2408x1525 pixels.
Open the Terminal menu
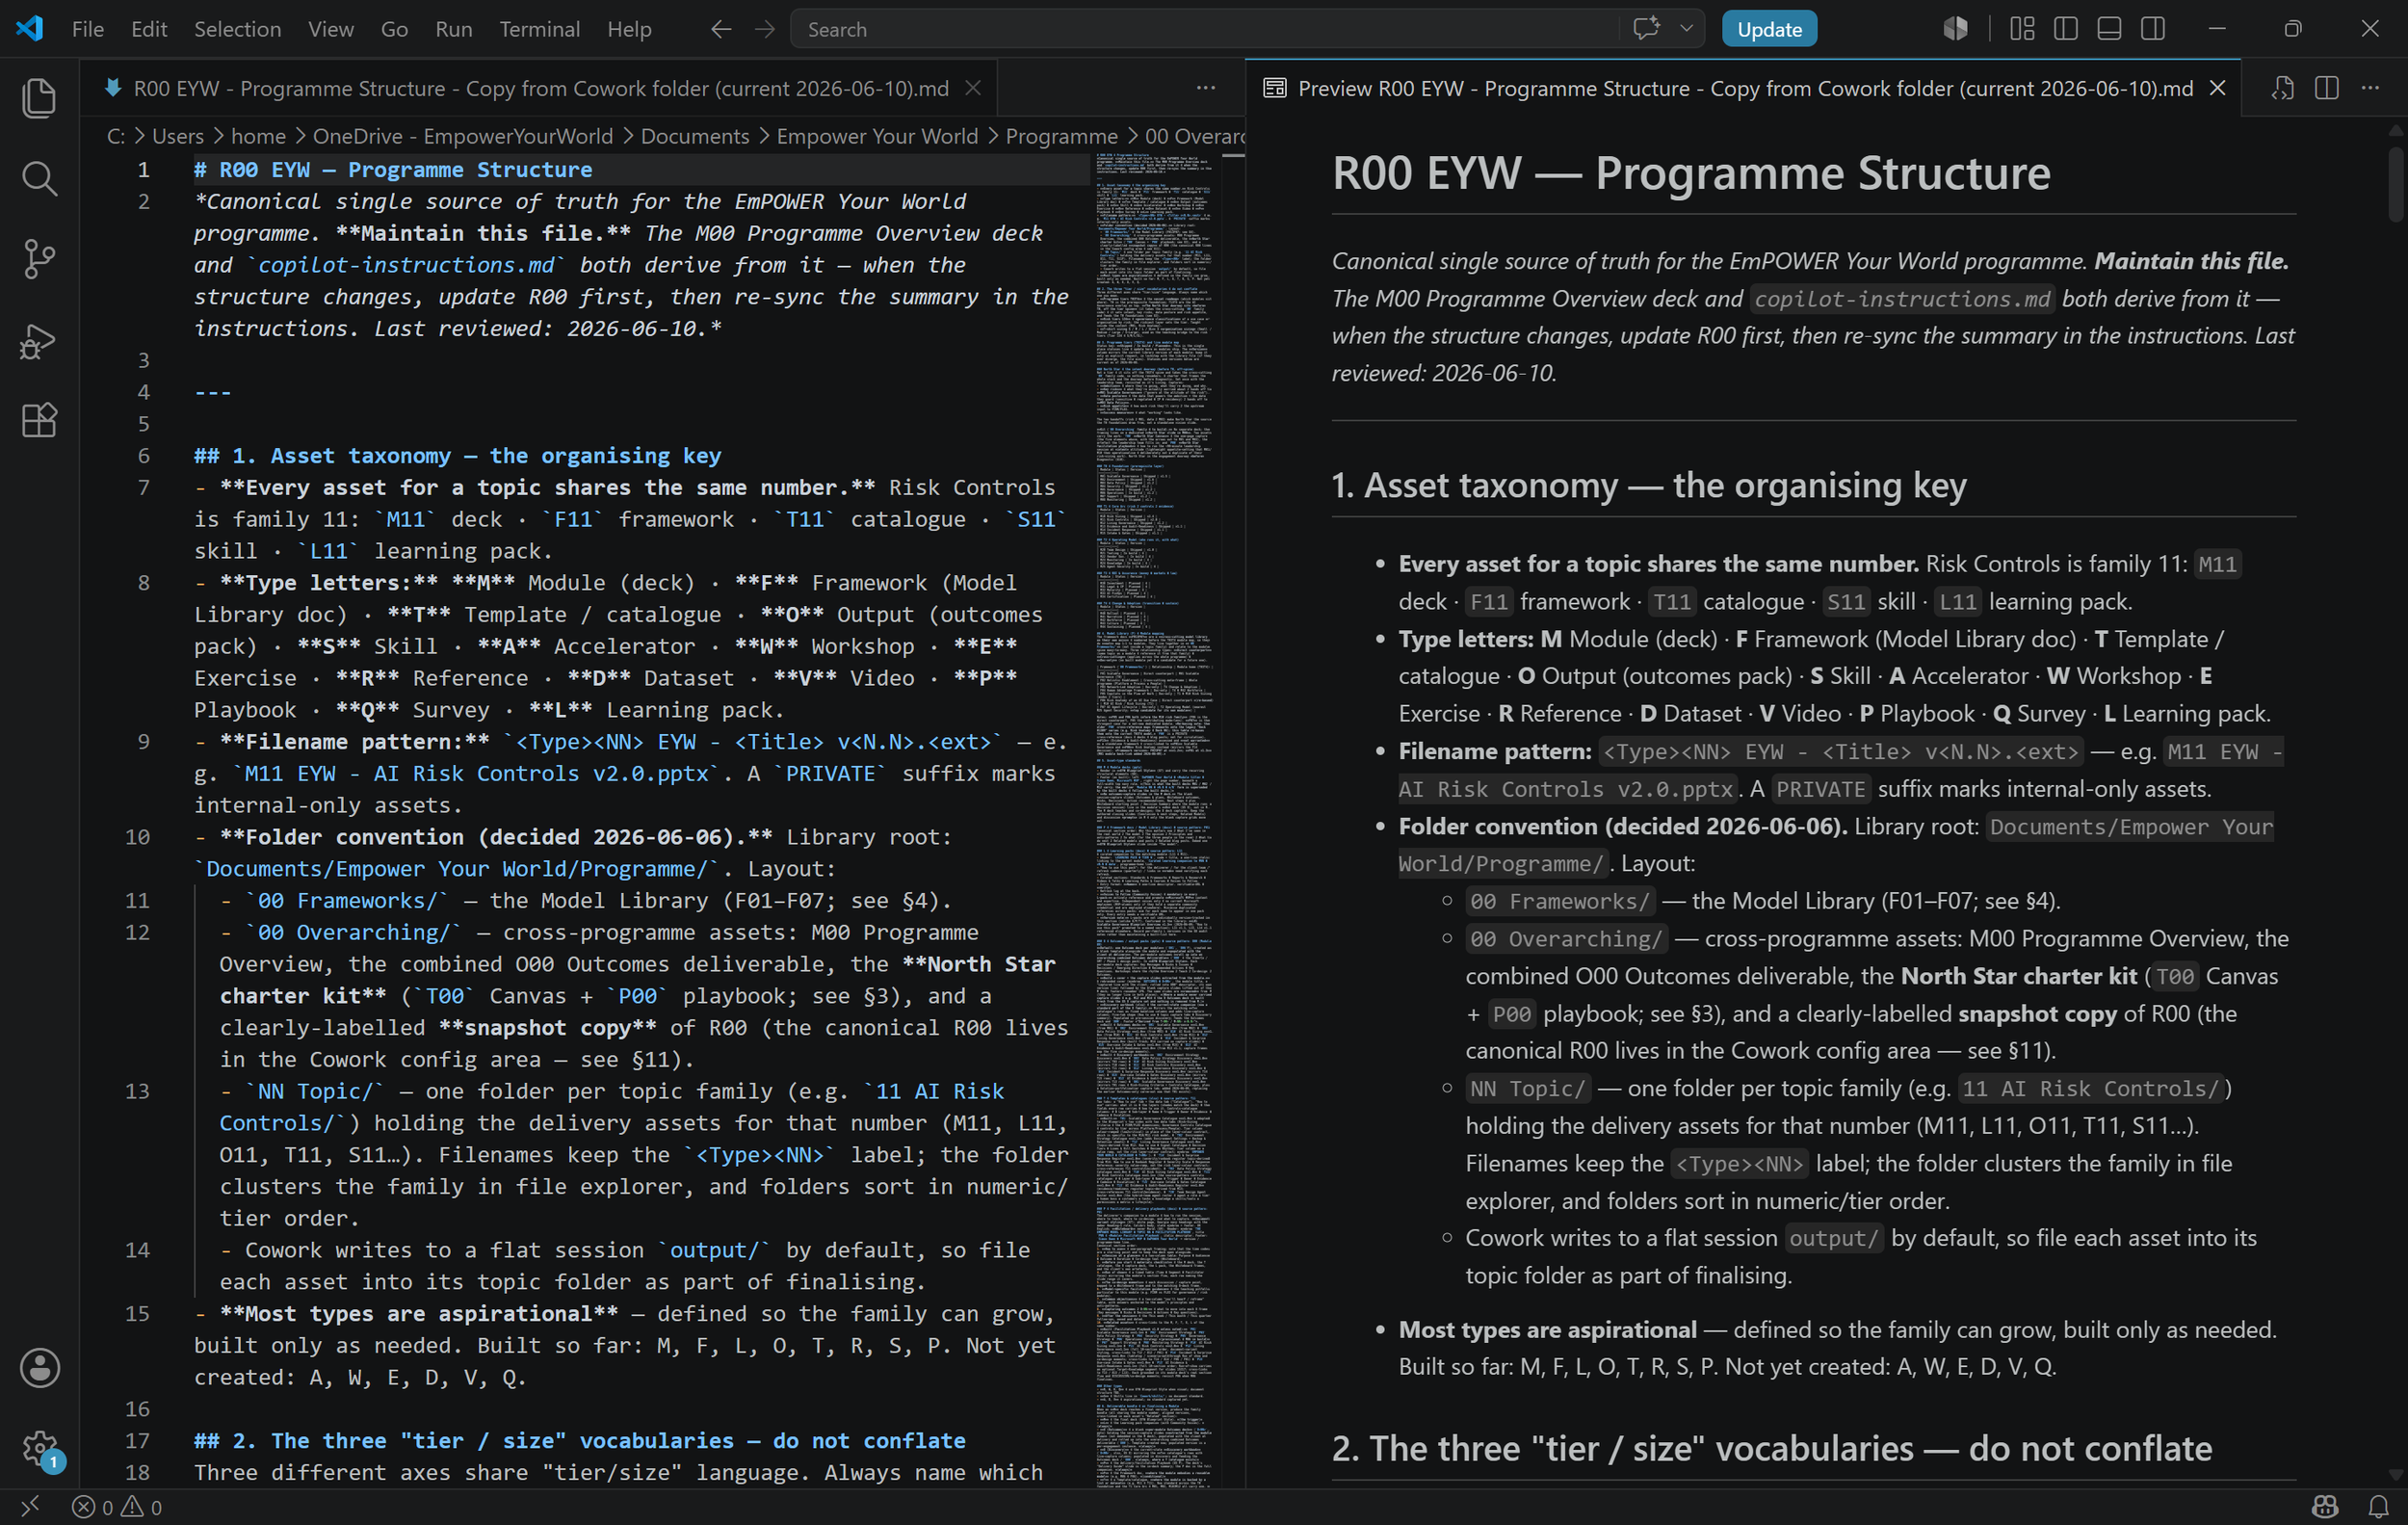pyautogui.click(x=539, y=29)
